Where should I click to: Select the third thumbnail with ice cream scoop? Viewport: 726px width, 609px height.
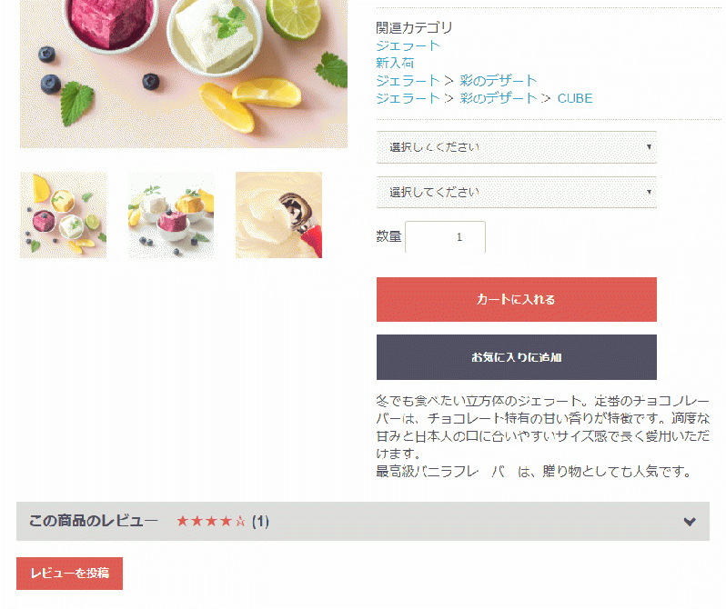(x=278, y=215)
